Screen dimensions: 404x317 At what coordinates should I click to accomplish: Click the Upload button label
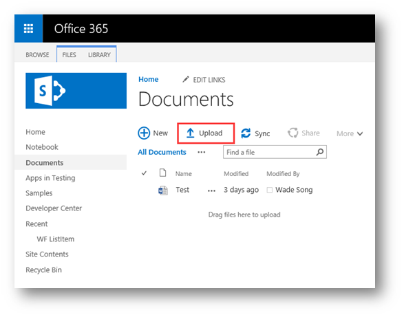(x=211, y=133)
